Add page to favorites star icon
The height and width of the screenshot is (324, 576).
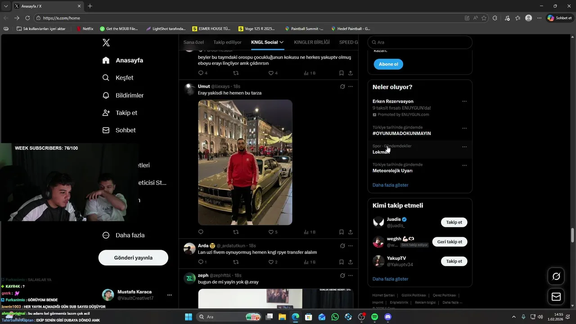coord(484,18)
